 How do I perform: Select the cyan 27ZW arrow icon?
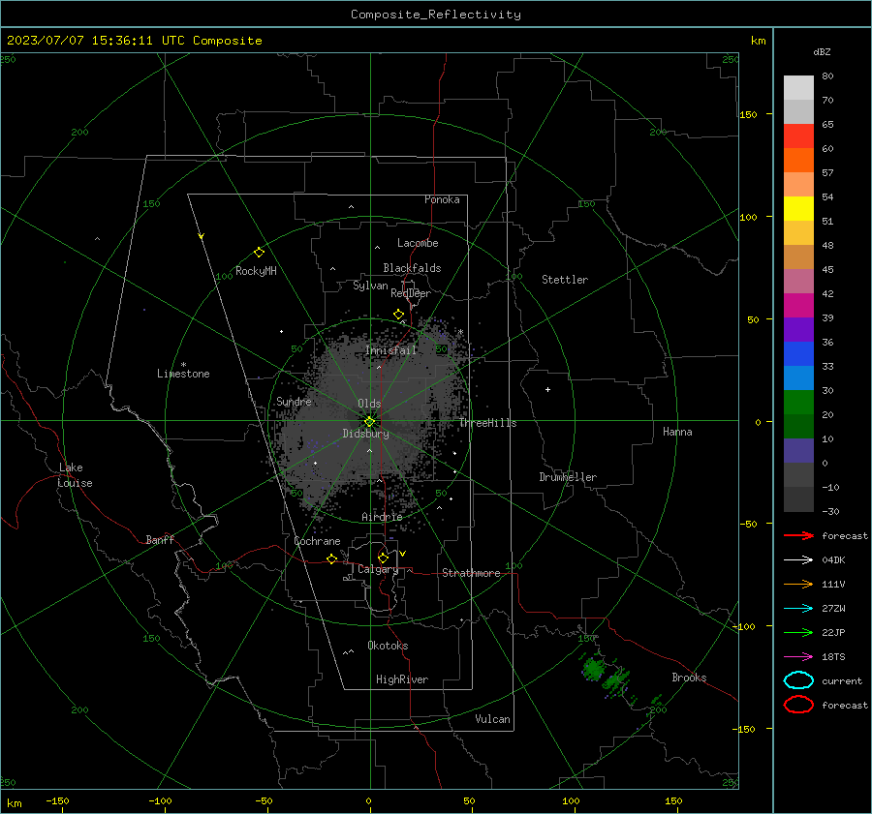pyautogui.click(x=798, y=609)
